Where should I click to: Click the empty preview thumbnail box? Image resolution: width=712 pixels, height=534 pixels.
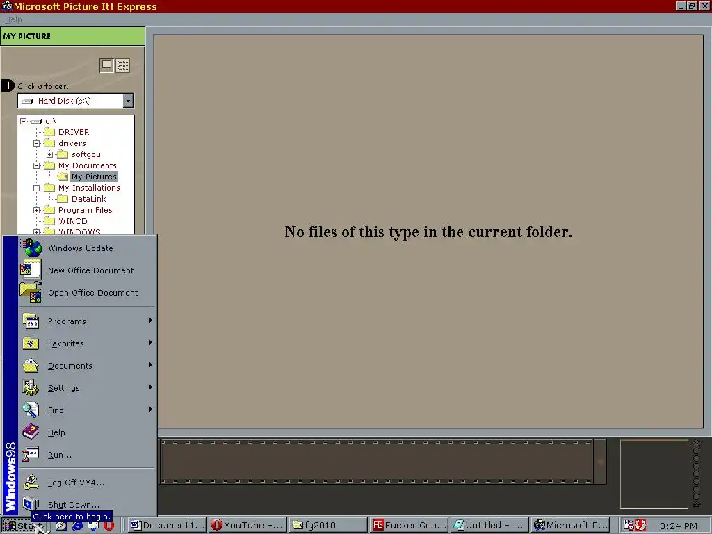(654, 474)
